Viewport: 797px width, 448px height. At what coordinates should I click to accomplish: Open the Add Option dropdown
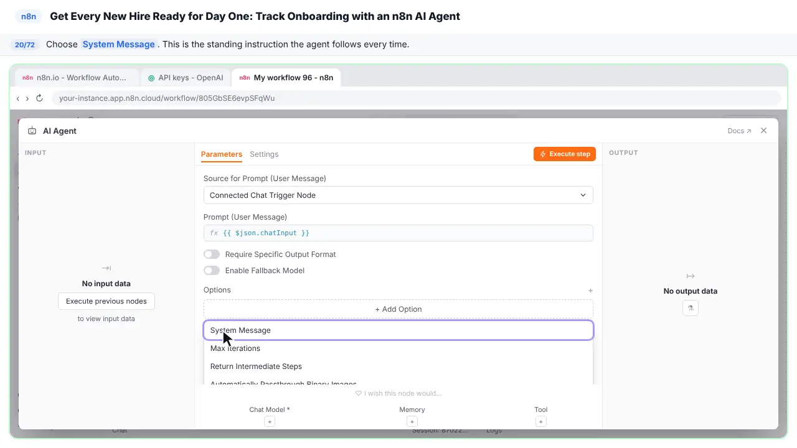(398, 309)
